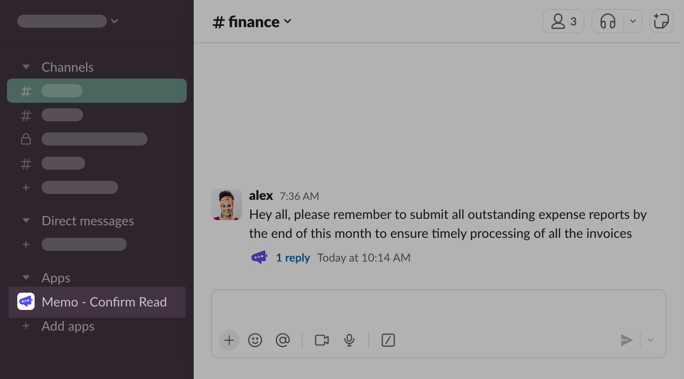The height and width of the screenshot is (379, 684).
Task: Click Add apps in sidebar
Action: 68,326
